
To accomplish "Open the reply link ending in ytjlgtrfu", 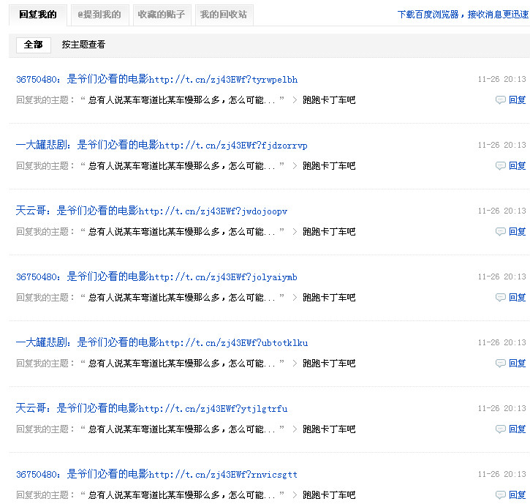I will click(152, 408).
